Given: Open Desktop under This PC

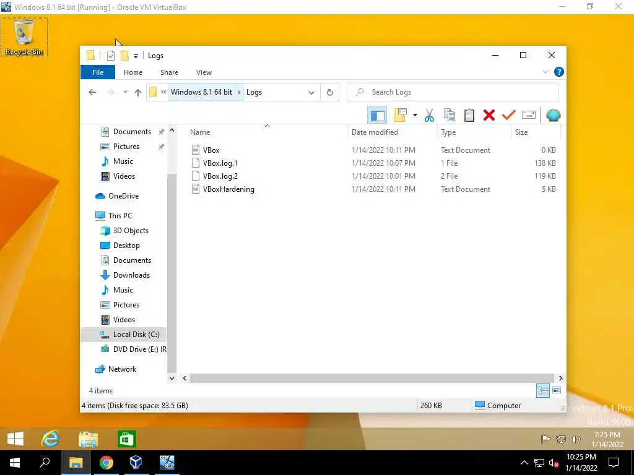Looking at the screenshot, I should tap(126, 246).
